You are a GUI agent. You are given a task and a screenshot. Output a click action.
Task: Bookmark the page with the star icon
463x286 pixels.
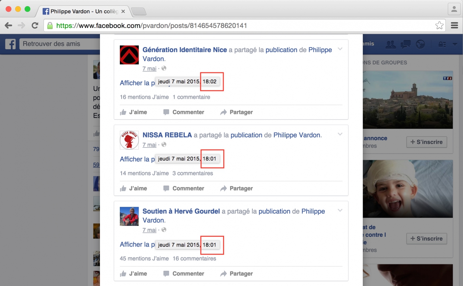click(439, 25)
